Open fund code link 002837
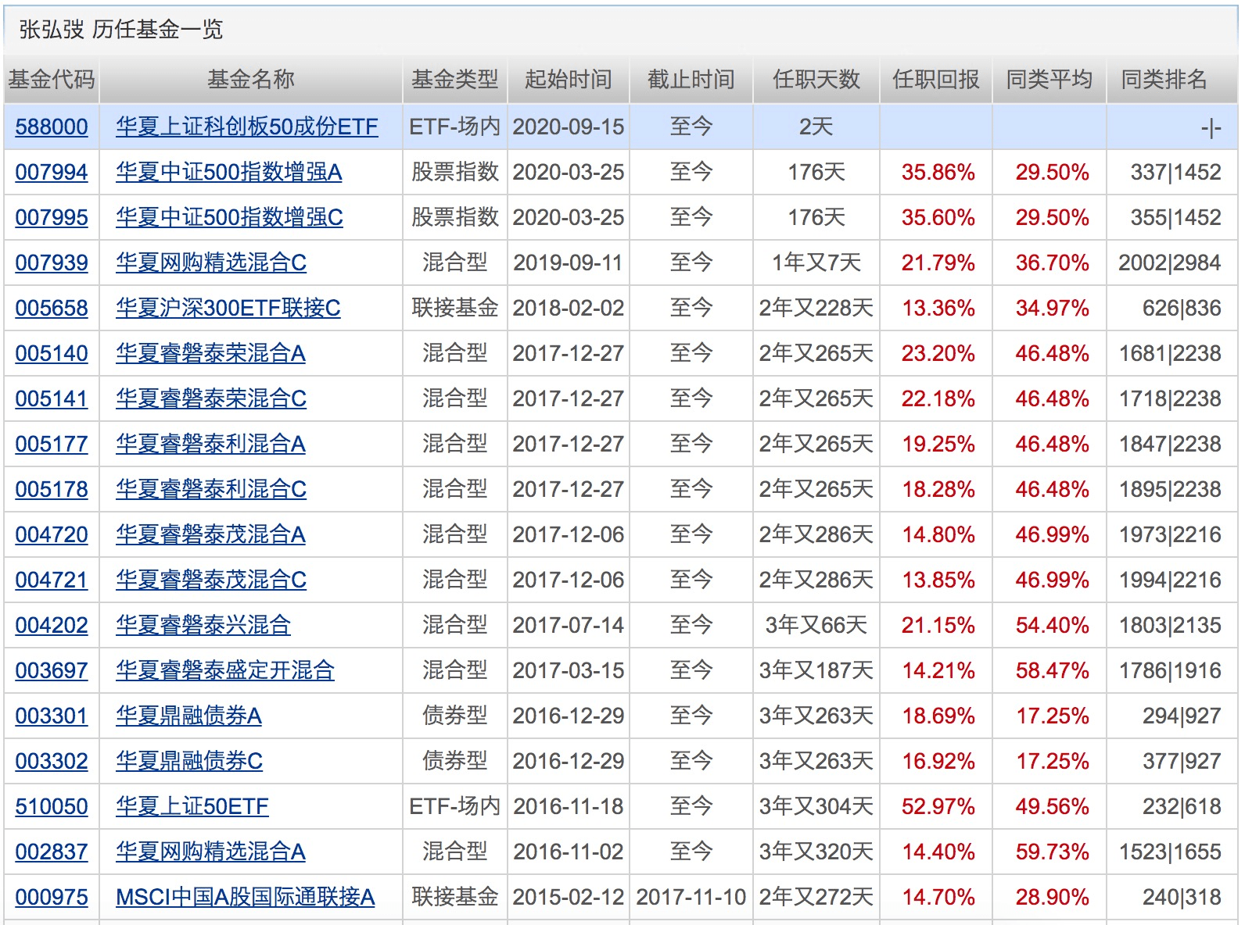The image size is (1245, 925). pos(52,852)
